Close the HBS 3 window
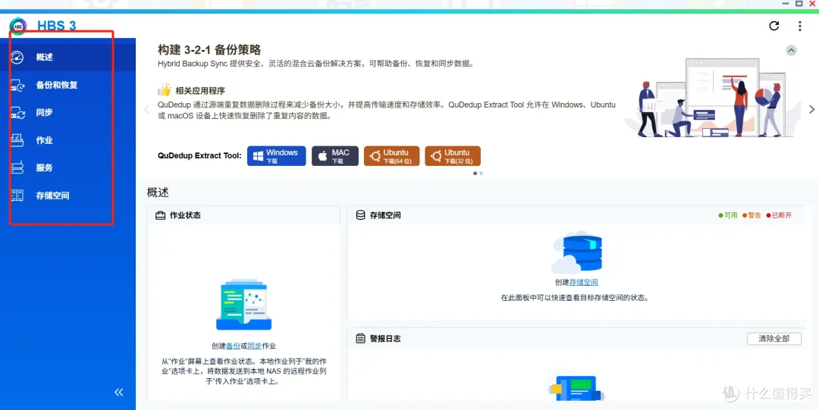The height and width of the screenshot is (410, 819). (x=813, y=4)
